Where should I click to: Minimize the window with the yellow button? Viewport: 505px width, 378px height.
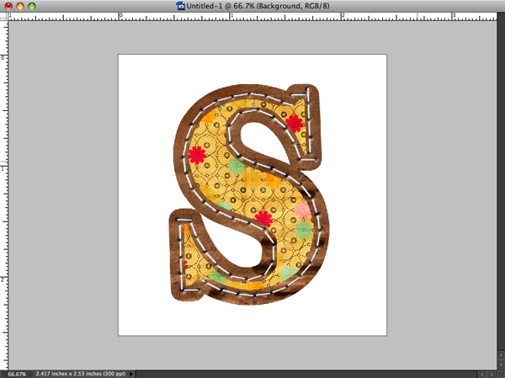tap(20, 5)
